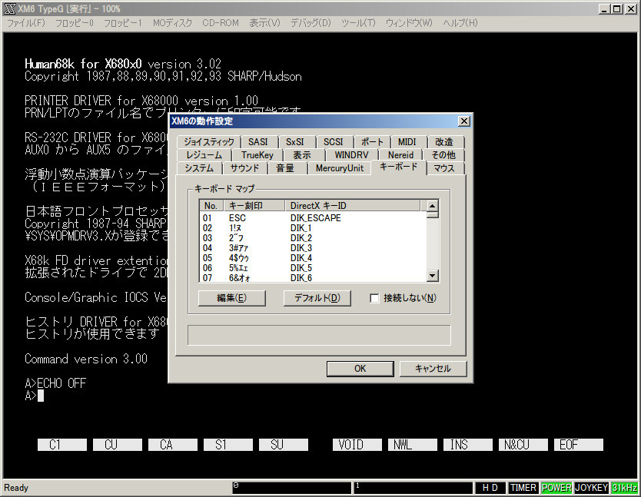Switch to the ポート tab
The width and height of the screenshot is (641, 497).
pos(372,142)
